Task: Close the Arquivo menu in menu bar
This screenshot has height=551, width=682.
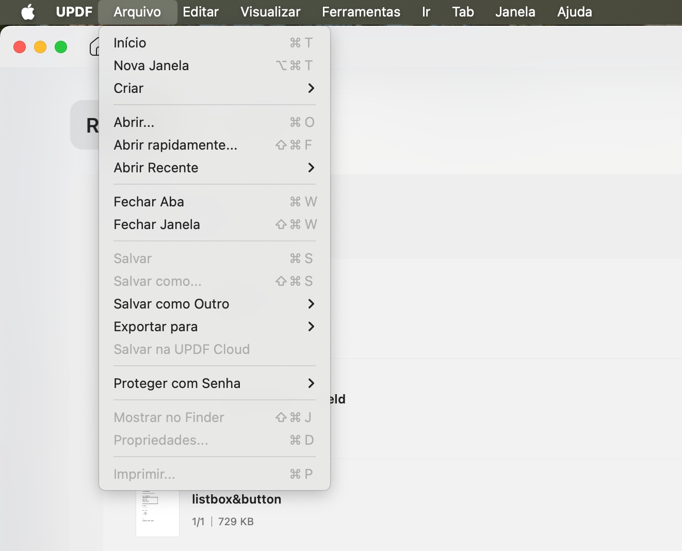Action: [x=137, y=12]
